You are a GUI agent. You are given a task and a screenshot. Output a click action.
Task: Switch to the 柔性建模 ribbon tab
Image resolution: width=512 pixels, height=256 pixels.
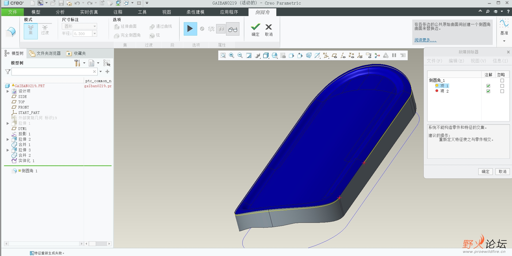point(196,12)
